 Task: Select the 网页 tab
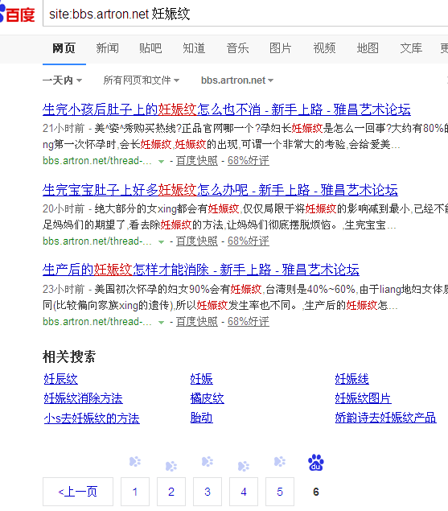click(x=64, y=48)
